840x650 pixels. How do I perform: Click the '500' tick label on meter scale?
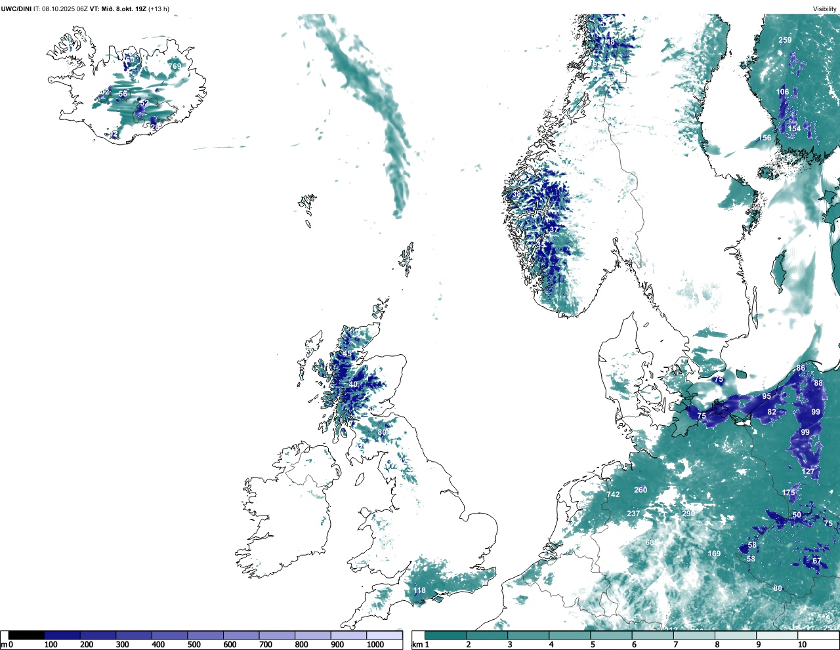194,645
